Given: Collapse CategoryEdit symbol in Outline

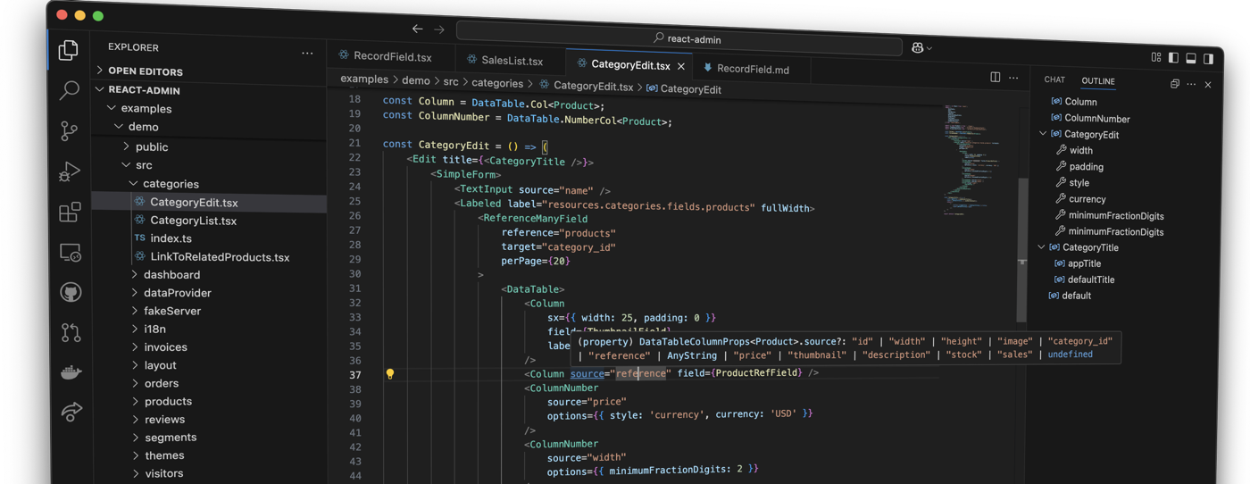Looking at the screenshot, I should (1043, 134).
